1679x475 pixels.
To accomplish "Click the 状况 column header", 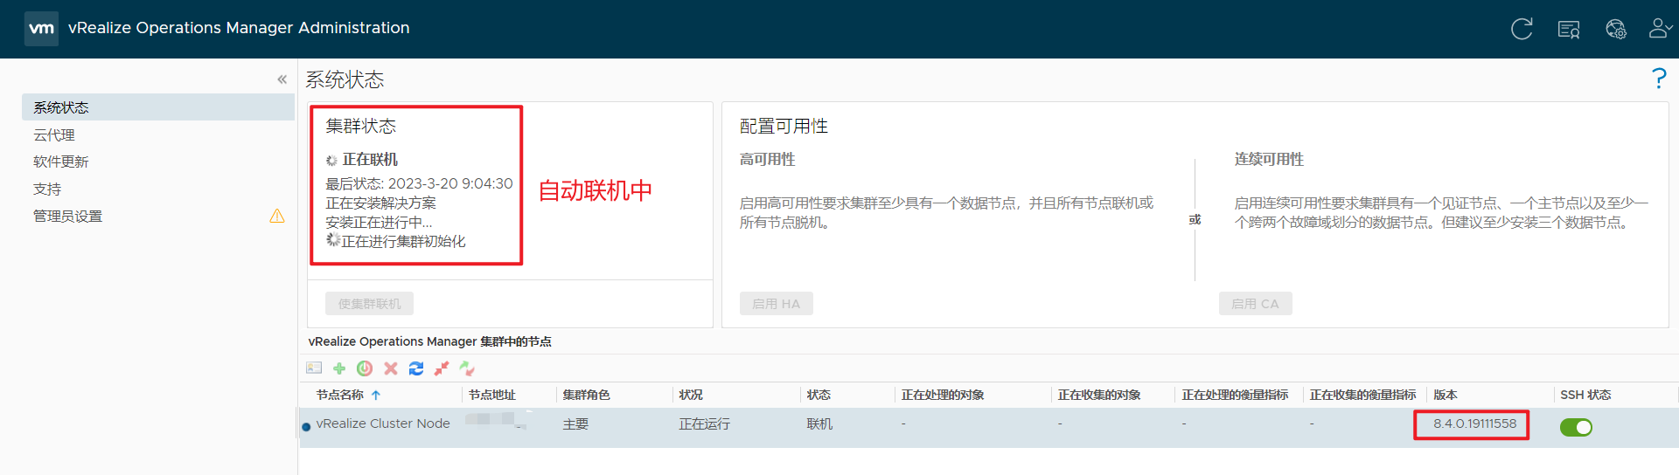I will click(x=691, y=395).
